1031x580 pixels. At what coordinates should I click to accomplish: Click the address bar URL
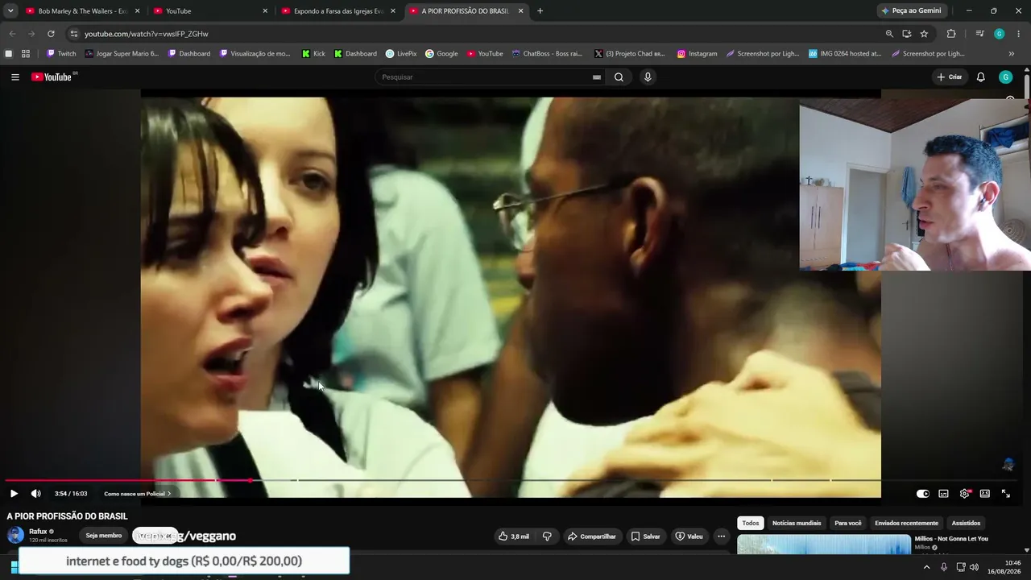tap(146, 34)
